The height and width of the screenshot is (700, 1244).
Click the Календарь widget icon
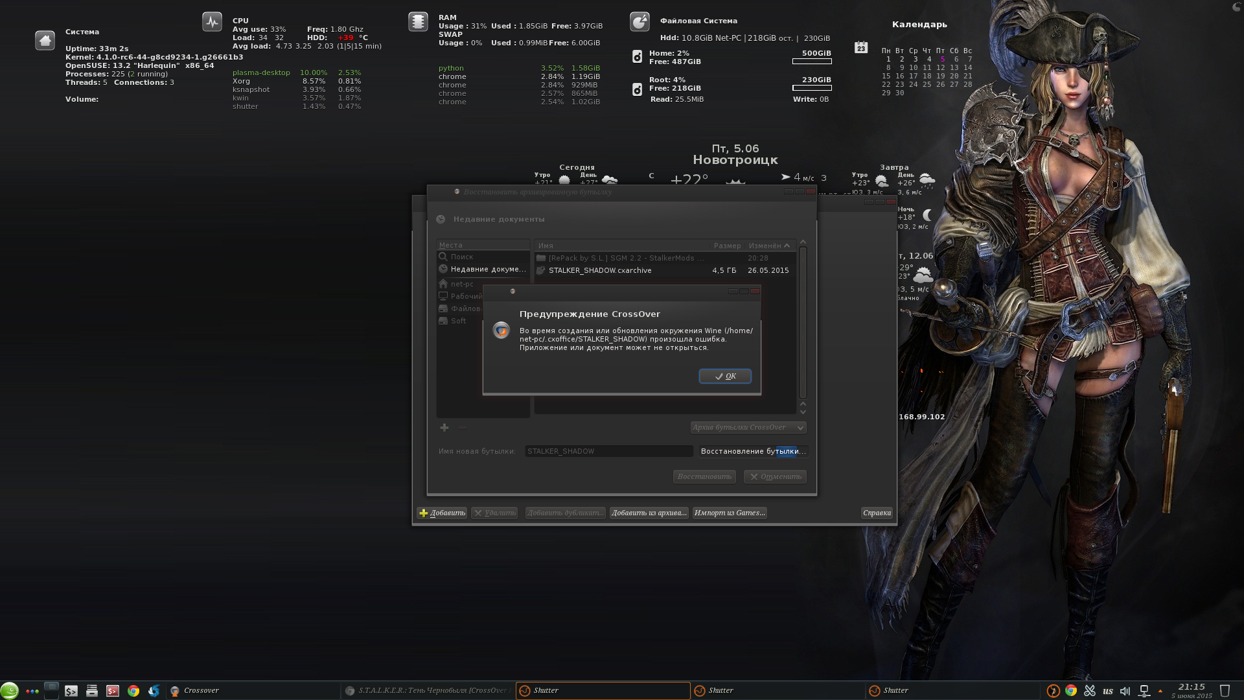click(860, 47)
